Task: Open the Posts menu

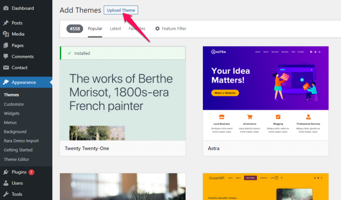Action: (x=26, y=23)
